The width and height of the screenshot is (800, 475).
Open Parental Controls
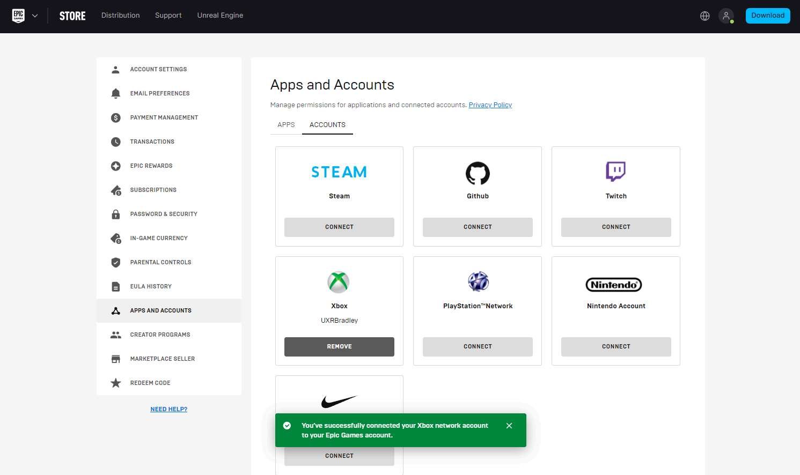(x=169, y=263)
